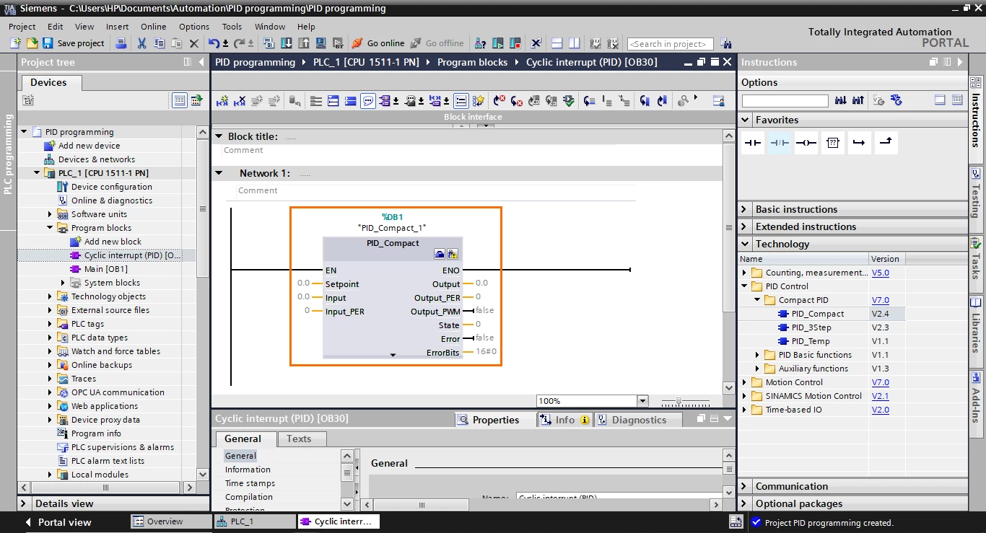Delete with the X icon in toolbar
The width and height of the screenshot is (986, 533).
click(194, 43)
